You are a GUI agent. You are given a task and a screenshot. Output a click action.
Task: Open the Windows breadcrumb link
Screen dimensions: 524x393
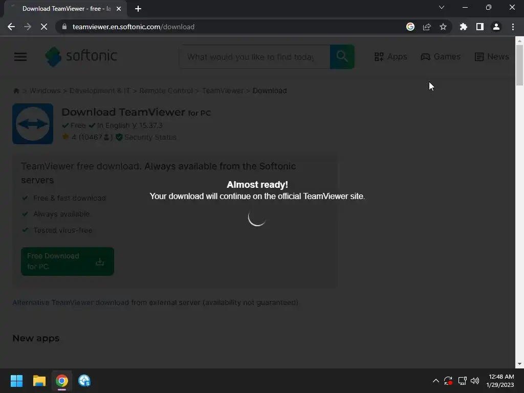point(45,91)
